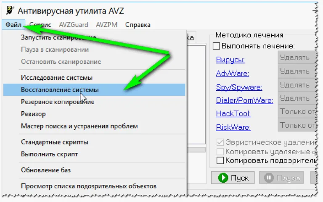Enable the Выполнять лечение checkbox

(x=216, y=46)
